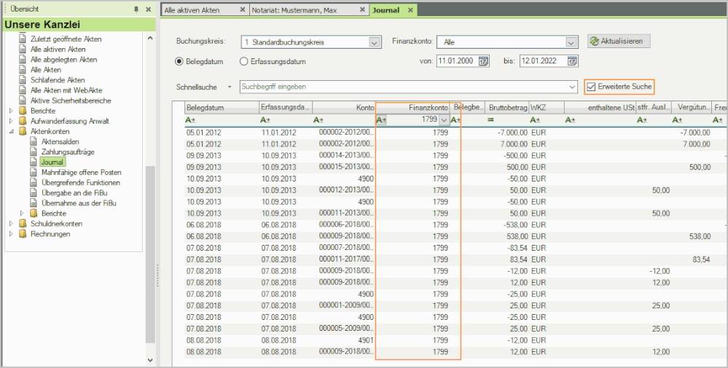Click the Bruttobetrag equals filter icon

coord(490,120)
